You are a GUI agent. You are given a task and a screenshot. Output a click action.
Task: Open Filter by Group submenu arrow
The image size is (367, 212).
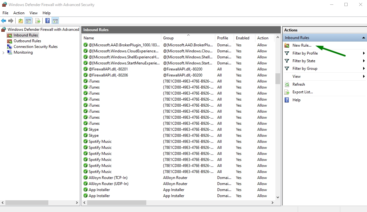tap(364, 69)
